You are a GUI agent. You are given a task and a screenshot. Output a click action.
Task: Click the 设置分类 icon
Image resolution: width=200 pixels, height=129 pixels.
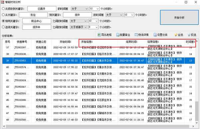[155, 35]
